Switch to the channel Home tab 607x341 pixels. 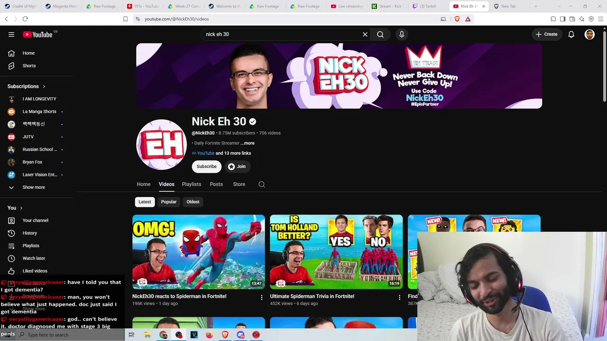(144, 184)
